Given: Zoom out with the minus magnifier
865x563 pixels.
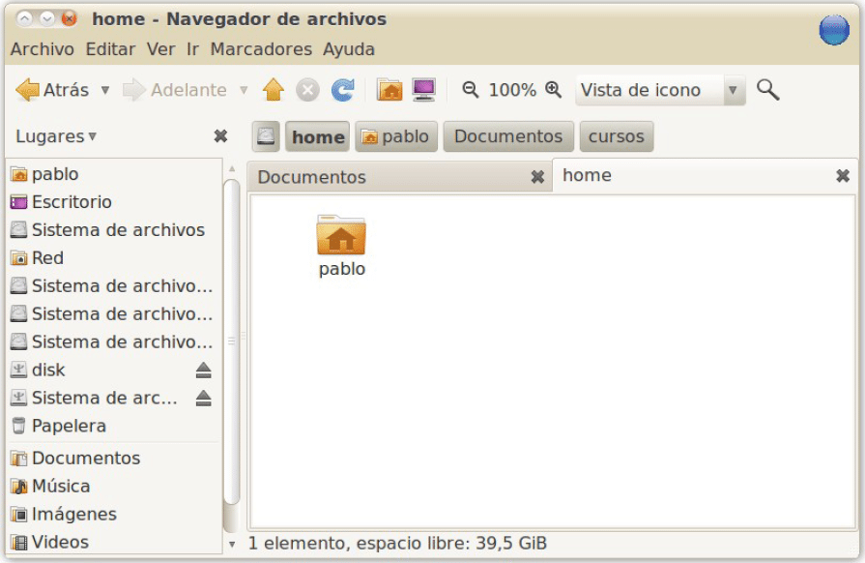Looking at the screenshot, I should pyautogui.click(x=471, y=90).
